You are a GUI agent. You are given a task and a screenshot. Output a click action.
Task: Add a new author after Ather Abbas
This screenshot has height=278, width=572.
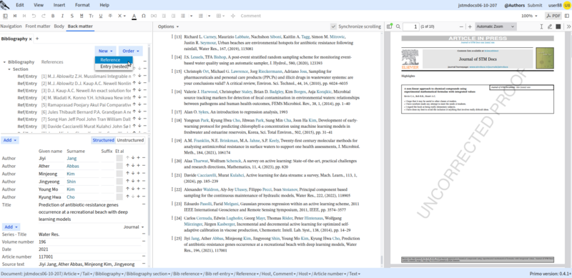(x=138, y=166)
